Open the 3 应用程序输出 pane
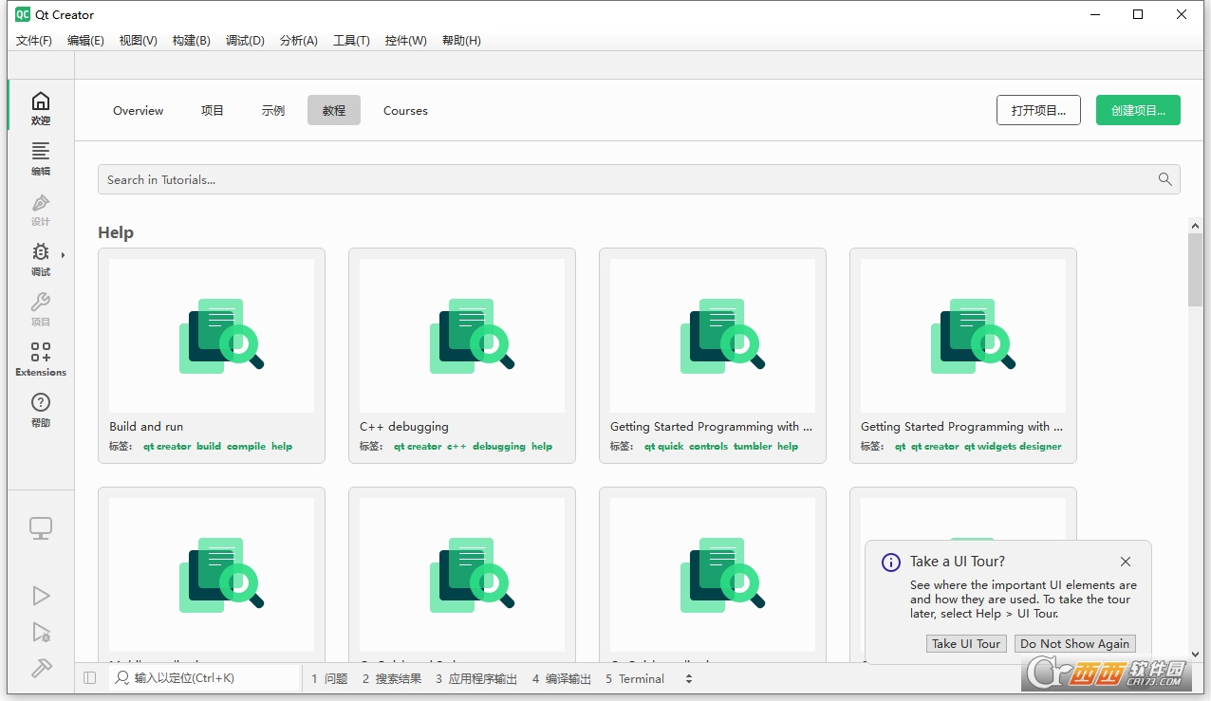The image size is (1211, 701). [476, 678]
